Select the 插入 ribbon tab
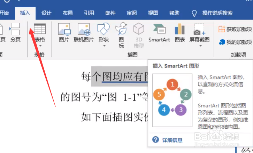 click(25, 13)
